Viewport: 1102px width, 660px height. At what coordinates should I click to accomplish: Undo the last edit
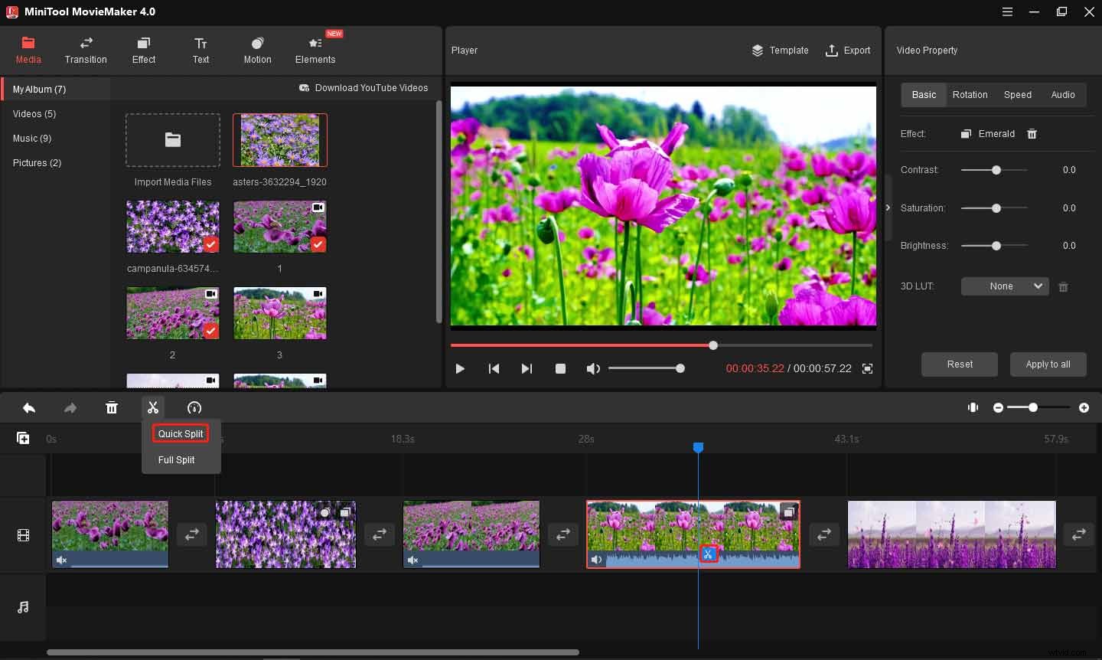[29, 407]
